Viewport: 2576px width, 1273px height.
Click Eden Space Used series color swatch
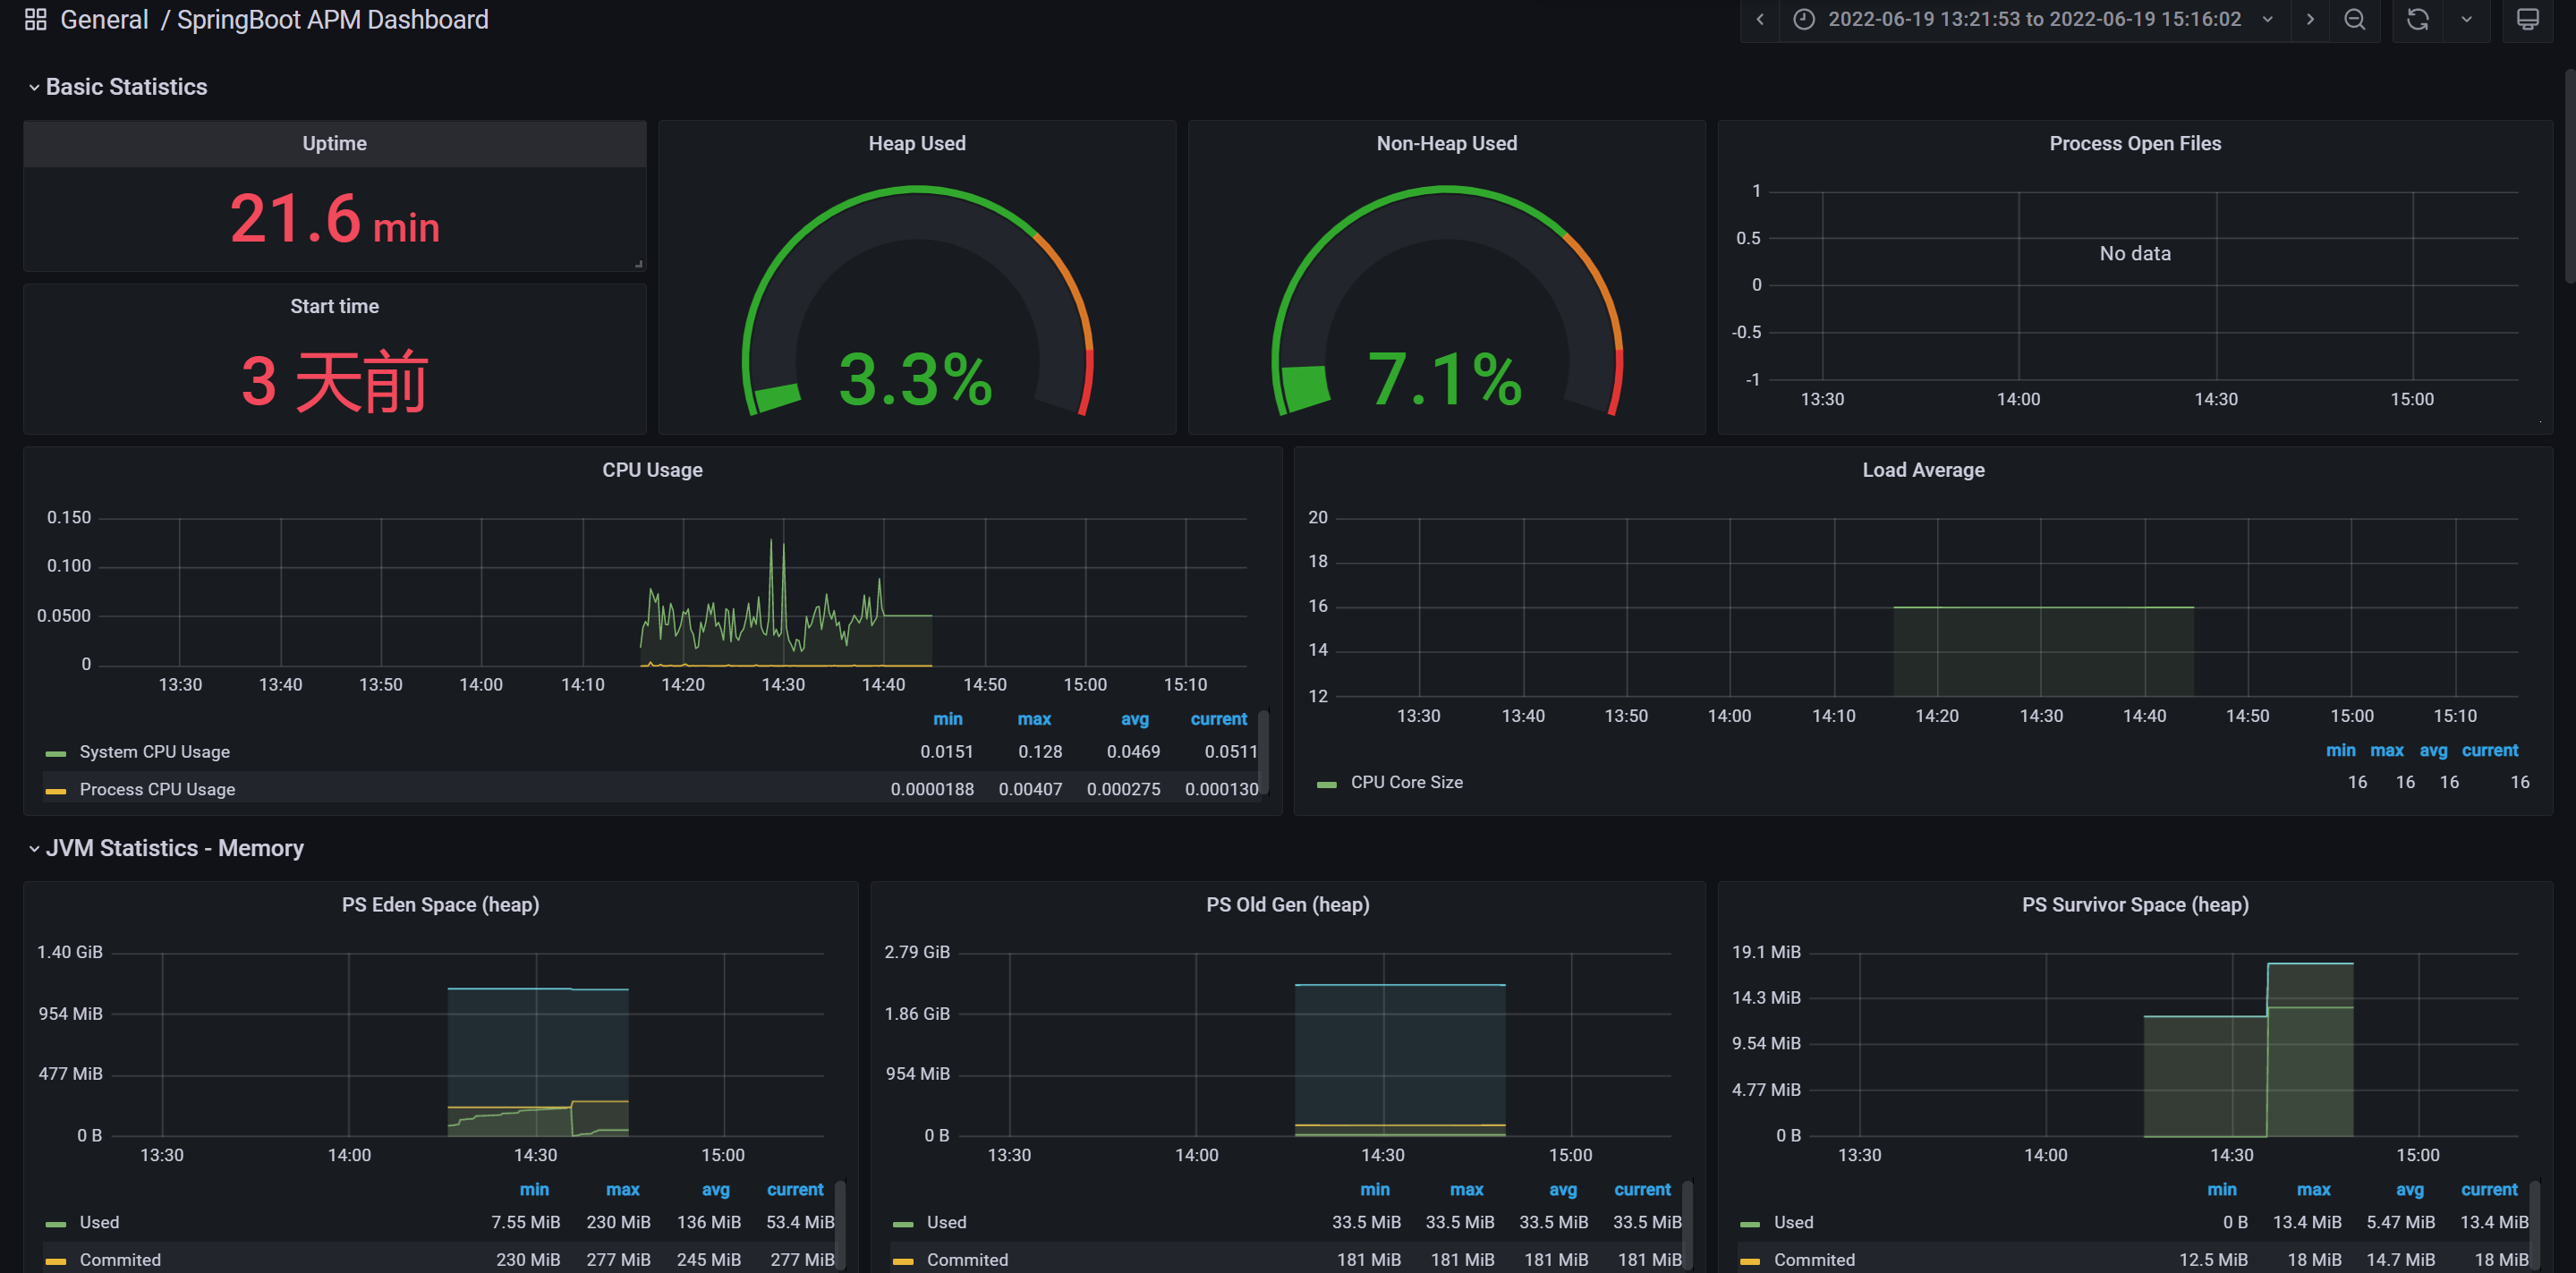pos(56,1224)
